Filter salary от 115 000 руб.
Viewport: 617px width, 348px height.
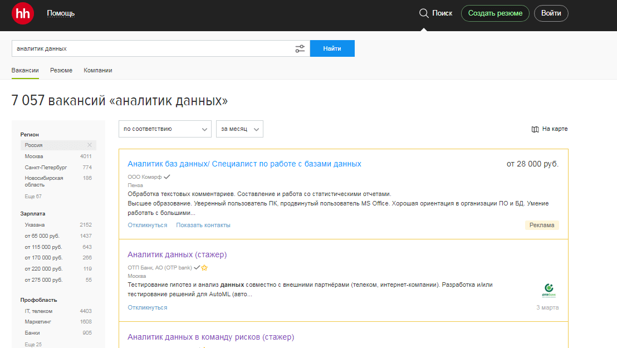pos(43,247)
